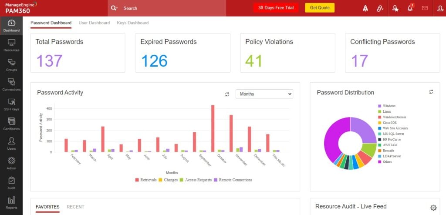Click HP ProCurve legend swatch
The image size is (446, 215).
point(379,139)
